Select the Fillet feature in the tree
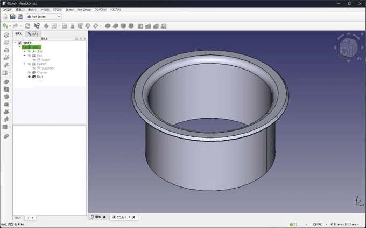The height and width of the screenshot is (228, 366). (x=40, y=77)
